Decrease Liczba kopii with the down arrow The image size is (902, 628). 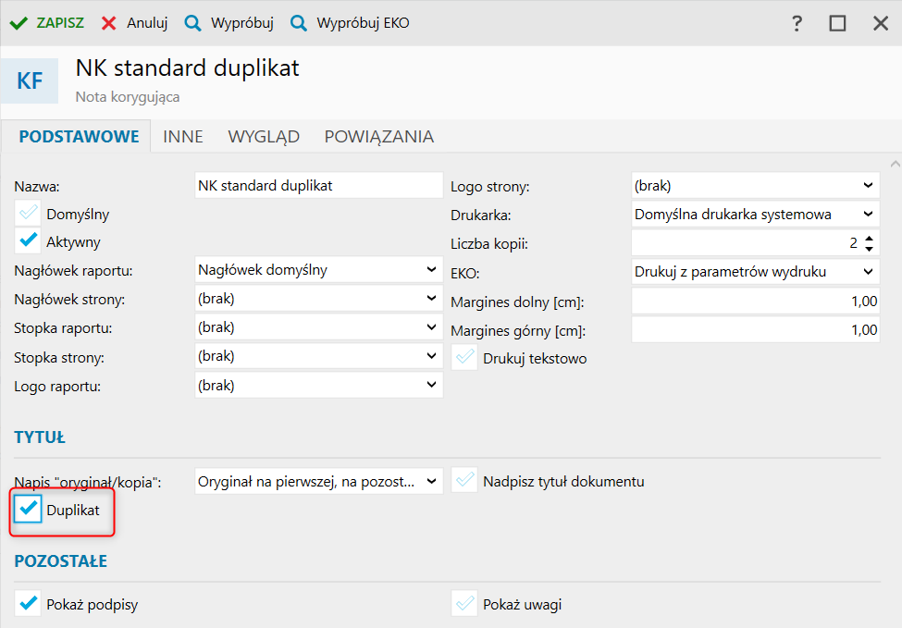point(868,249)
